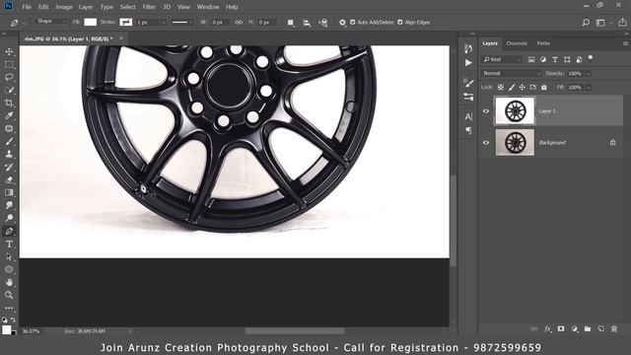Click the Stroke color swatch

[125, 22]
